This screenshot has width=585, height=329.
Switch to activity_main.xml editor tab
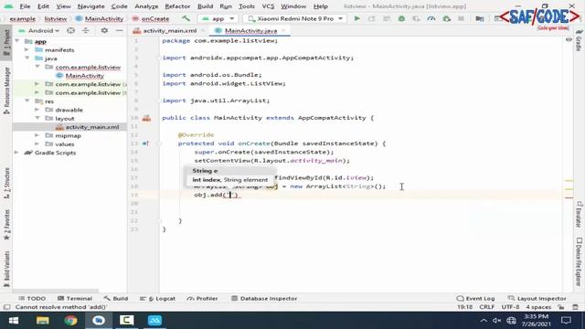click(x=170, y=30)
